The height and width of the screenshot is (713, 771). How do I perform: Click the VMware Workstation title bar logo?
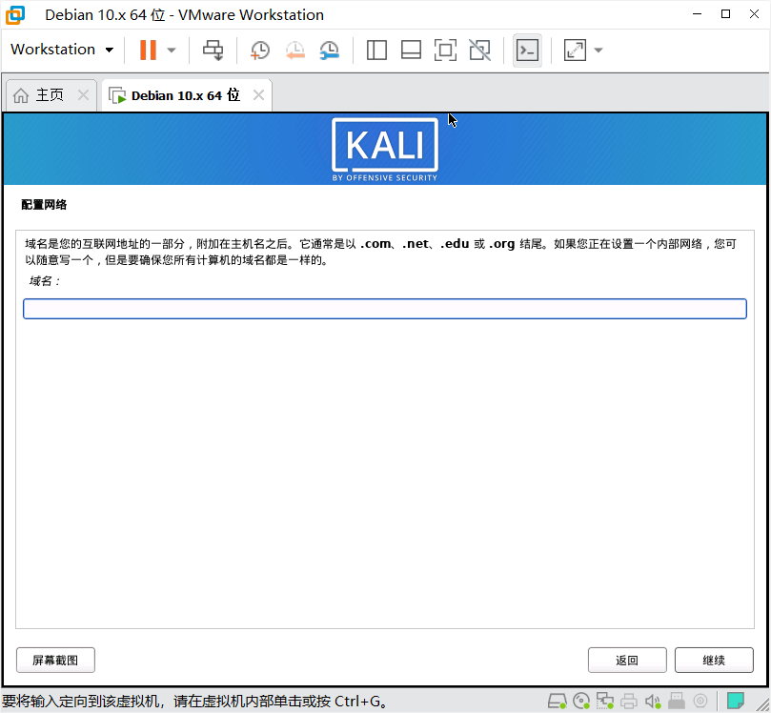14,14
